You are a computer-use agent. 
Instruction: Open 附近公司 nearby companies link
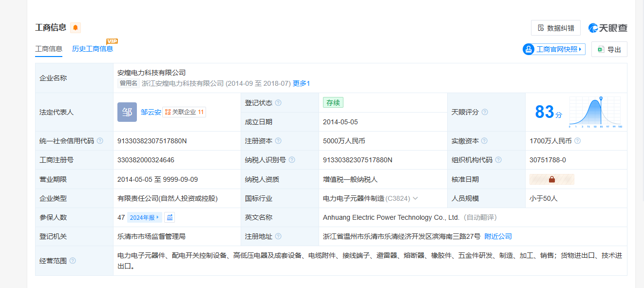(498, 236)
